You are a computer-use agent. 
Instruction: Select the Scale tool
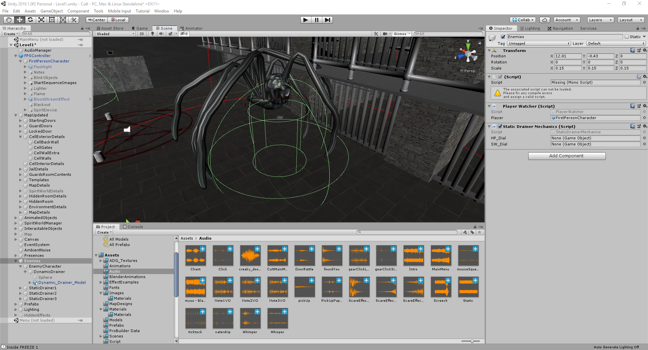click(x=41, y=20)
